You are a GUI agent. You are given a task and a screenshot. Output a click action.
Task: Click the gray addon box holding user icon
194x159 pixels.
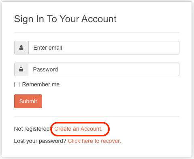coord(21,48)
